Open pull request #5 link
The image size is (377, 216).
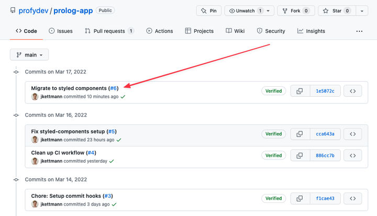[x=112, y=131]
